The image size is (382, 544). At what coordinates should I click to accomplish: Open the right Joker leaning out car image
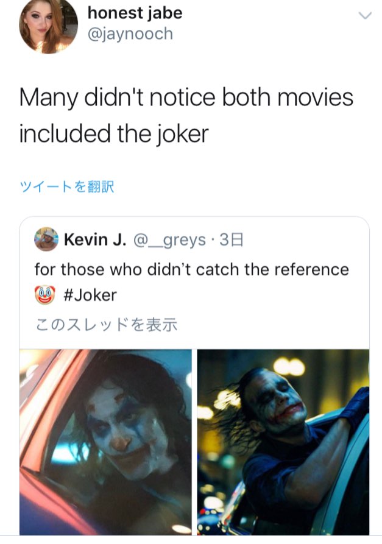click(x=283, y=442)
